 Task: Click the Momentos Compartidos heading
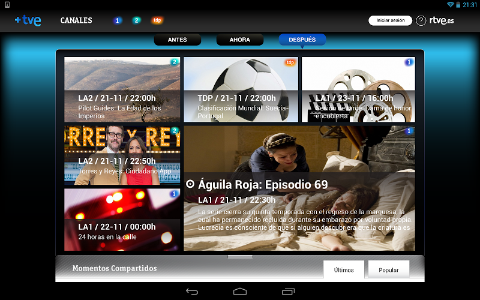click(115, 268)
